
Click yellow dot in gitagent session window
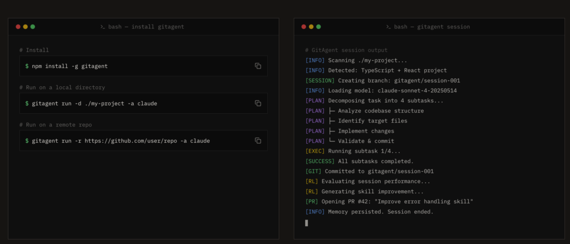311,27
